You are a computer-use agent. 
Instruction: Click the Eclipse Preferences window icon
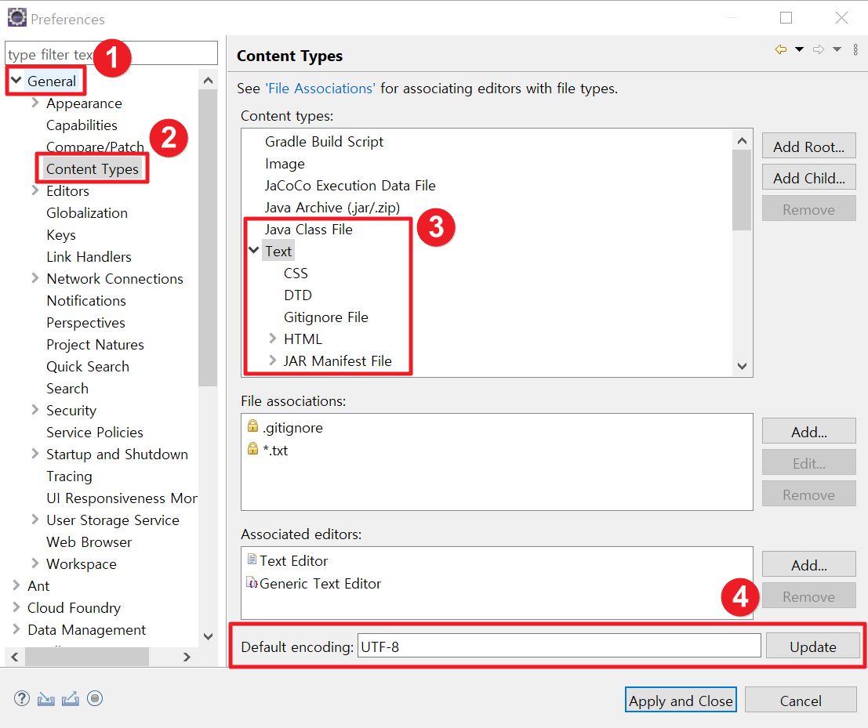pyautogui.click(x=16, y=17)
